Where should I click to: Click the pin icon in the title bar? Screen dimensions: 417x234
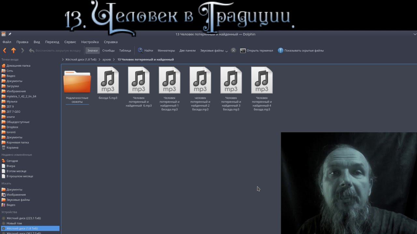[10, 34]
